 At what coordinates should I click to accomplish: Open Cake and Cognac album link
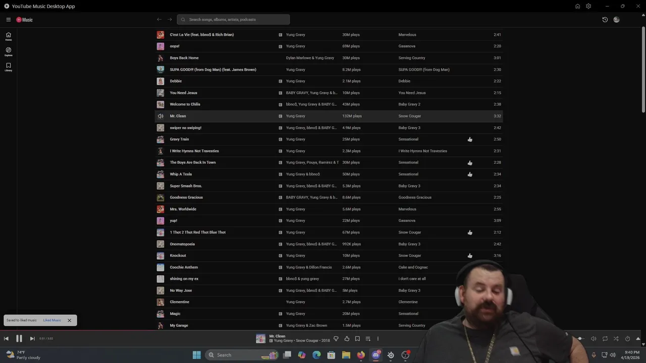413,267
